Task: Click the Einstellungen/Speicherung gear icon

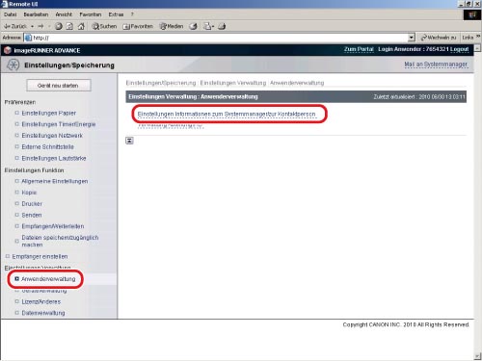Action: 13,64
